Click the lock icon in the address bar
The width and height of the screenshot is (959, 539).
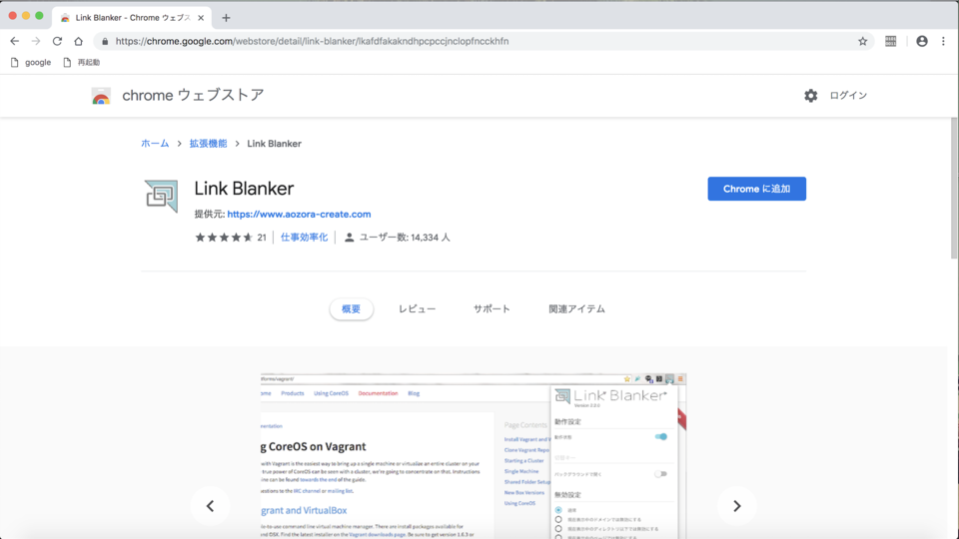pyautogui.click(x=105, y=41)
